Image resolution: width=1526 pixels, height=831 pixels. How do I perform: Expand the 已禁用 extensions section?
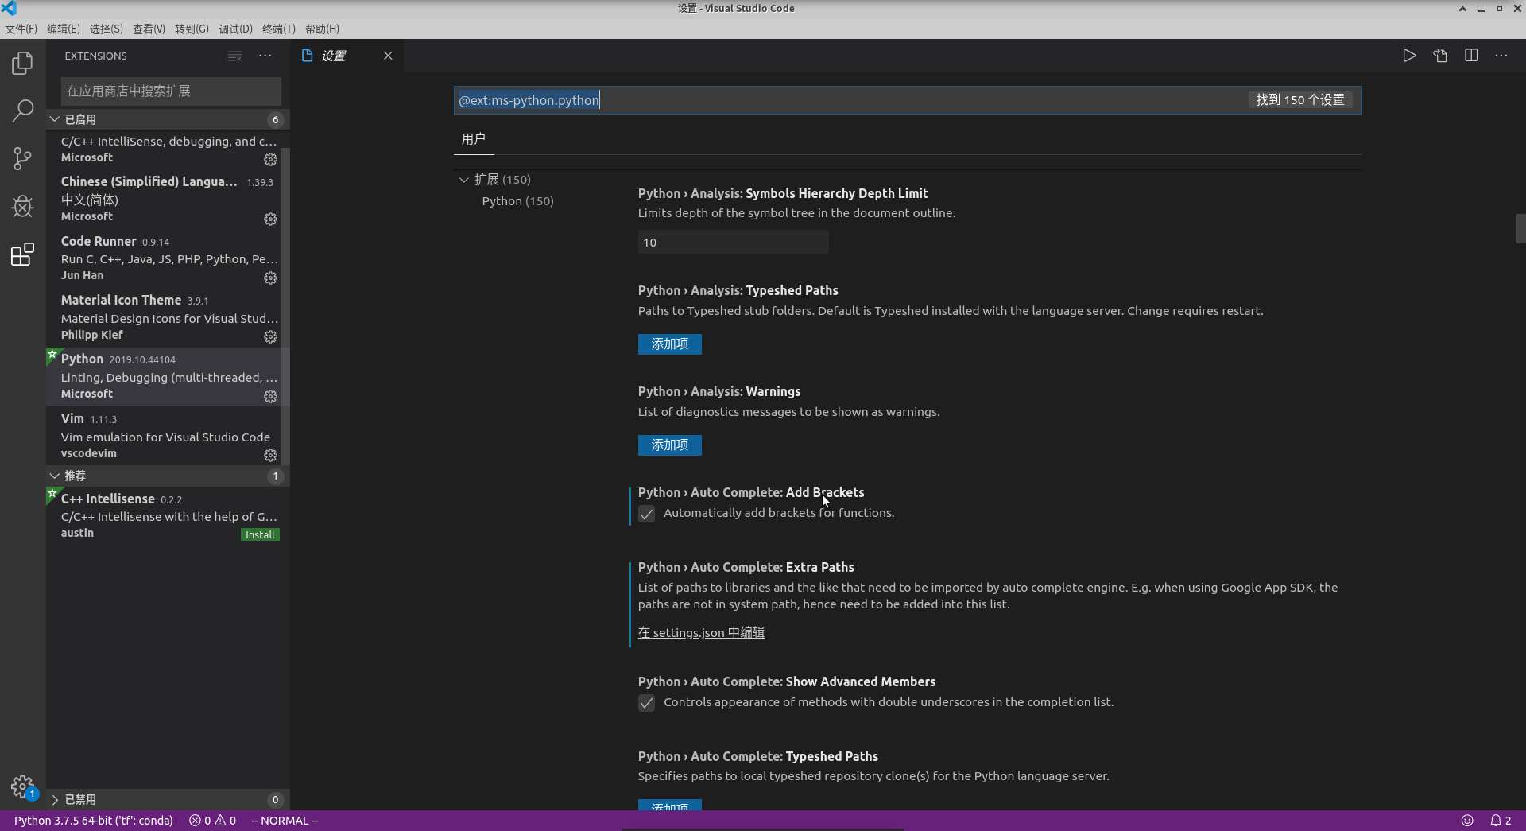coord(55,799)
